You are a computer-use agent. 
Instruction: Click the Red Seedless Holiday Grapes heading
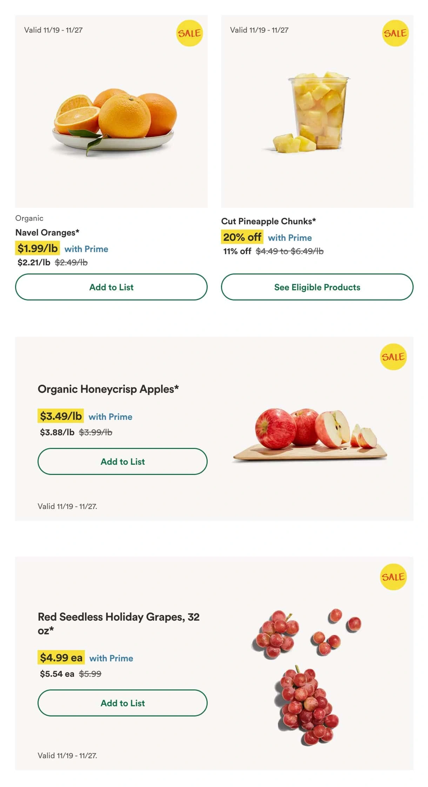[118, 617]
